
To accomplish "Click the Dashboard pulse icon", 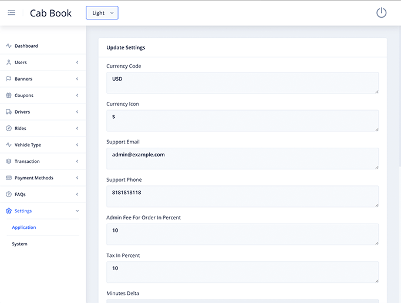I will (9, 46).
